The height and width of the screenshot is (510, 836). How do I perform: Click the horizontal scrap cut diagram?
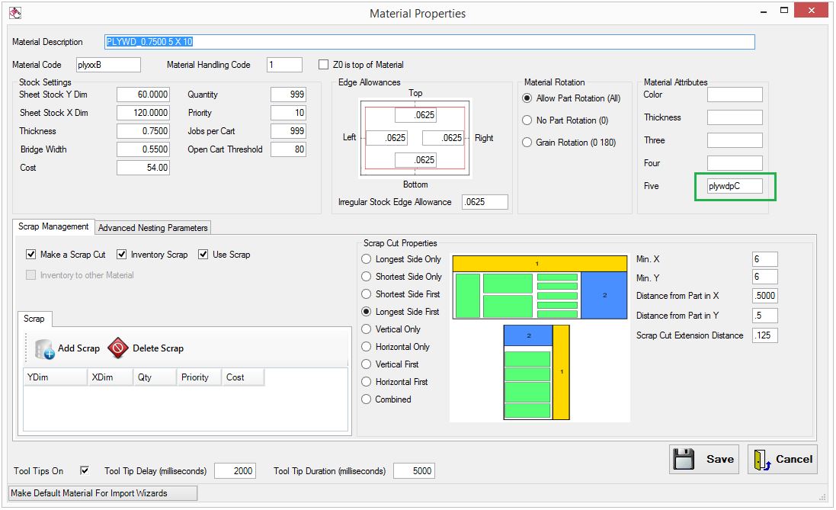click(540, 286)
